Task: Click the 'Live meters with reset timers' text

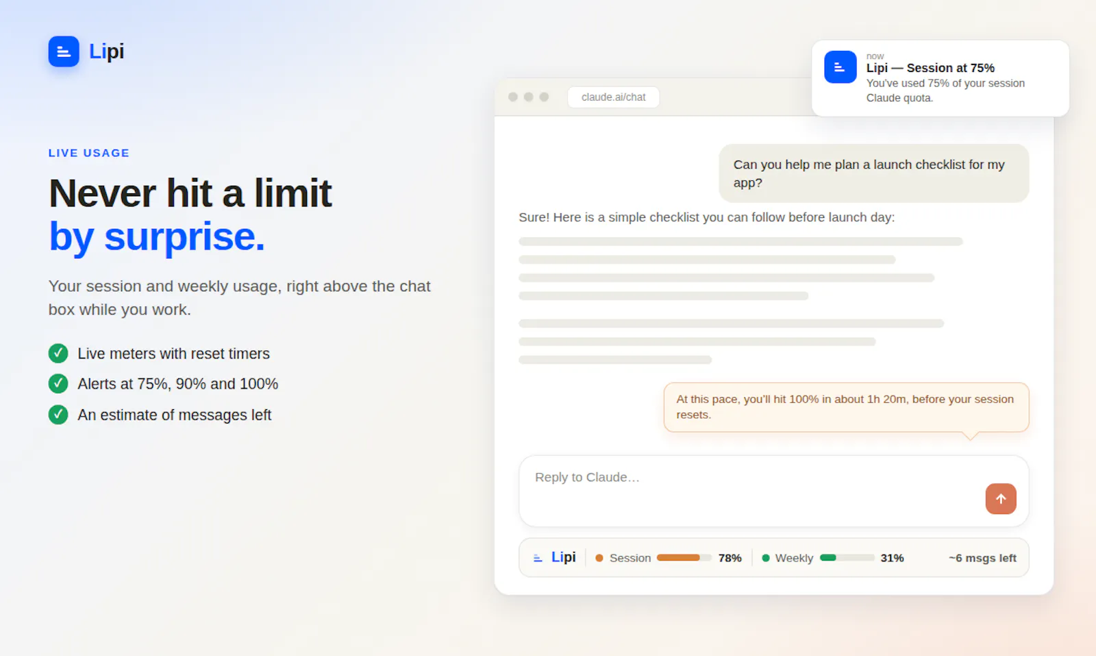Action: click(x=173, y=354)
